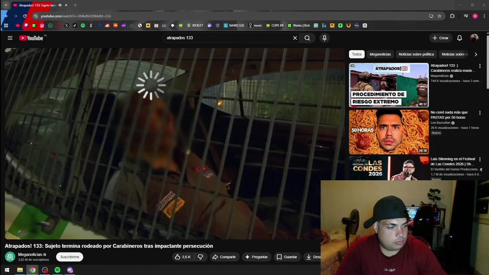Run search with the magnifier button
This screenshot has width=489, height=275.
point(307,38)
